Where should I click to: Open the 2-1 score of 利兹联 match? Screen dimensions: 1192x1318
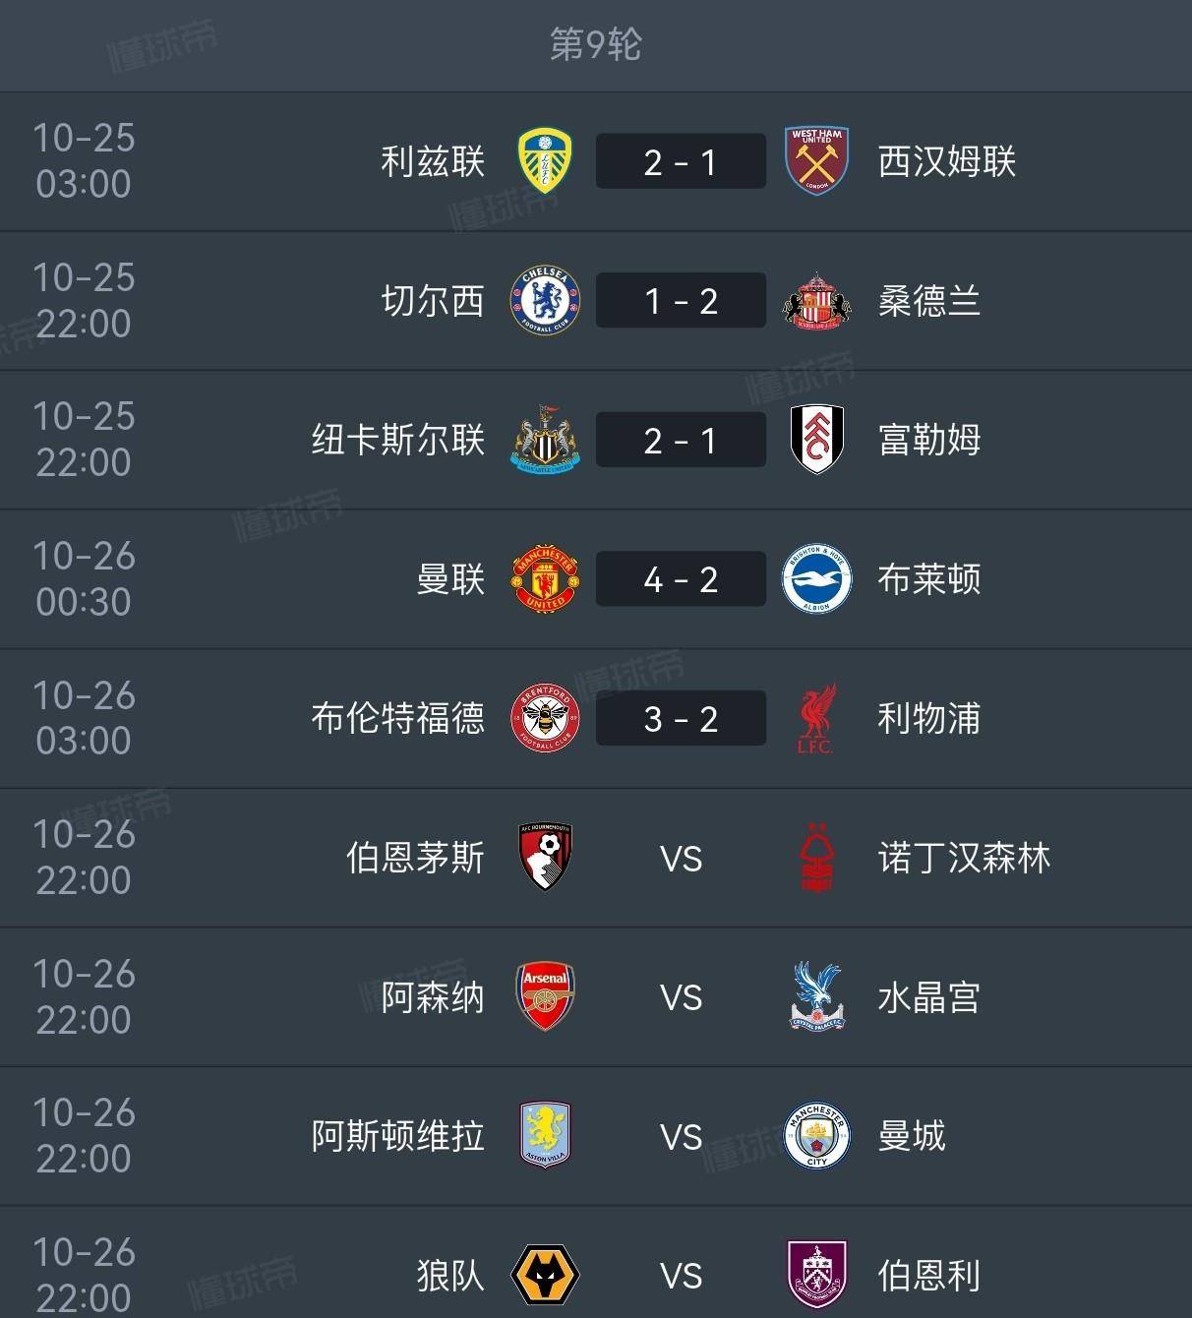click(680, 161)
